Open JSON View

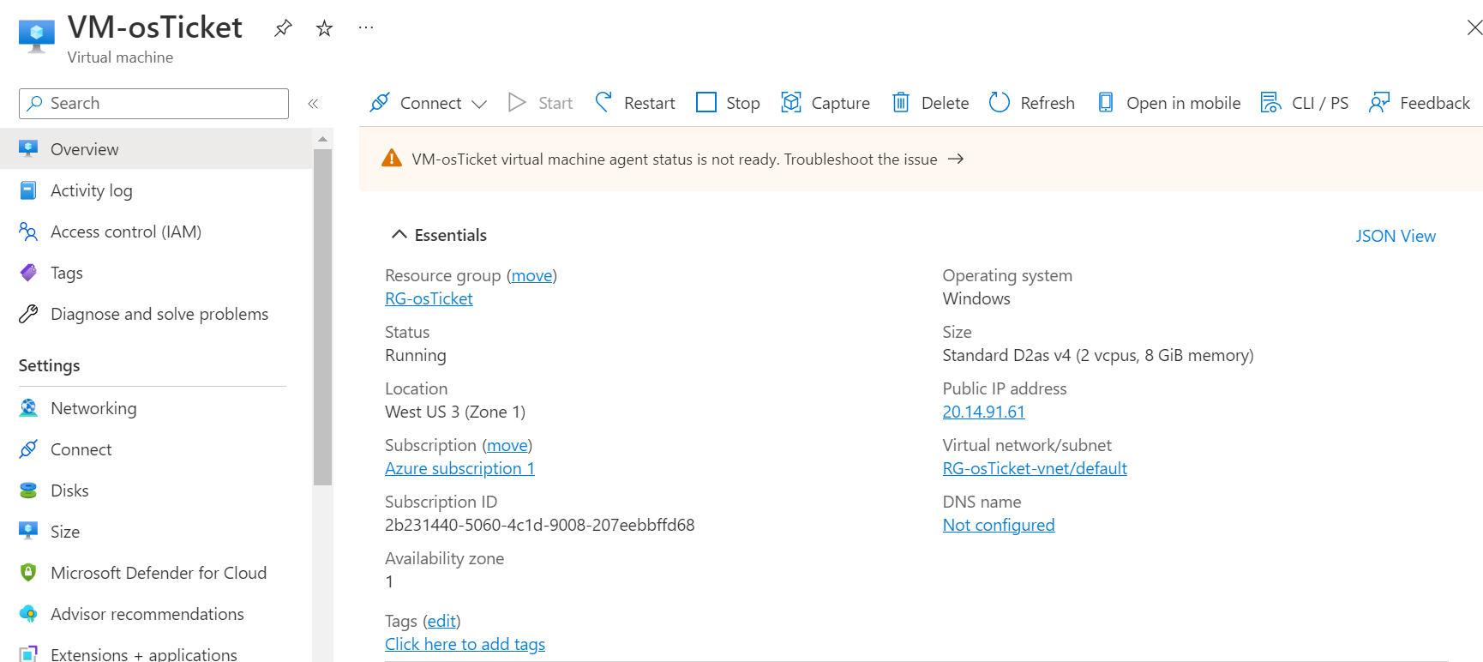pyautogui.click(x=1396, y=236)
